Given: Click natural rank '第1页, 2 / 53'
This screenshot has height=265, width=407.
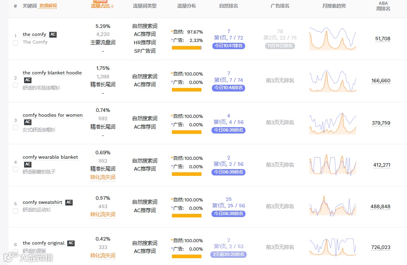Looking at the screenshot, I should point(228,246).
